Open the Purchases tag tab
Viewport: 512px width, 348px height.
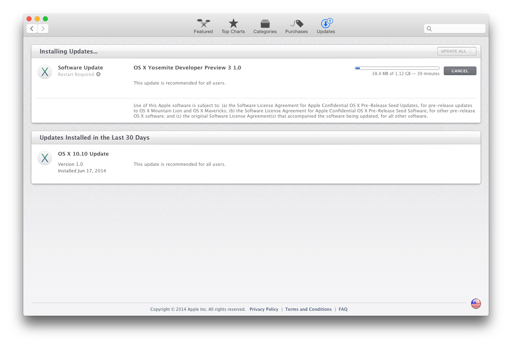(297, 26)
